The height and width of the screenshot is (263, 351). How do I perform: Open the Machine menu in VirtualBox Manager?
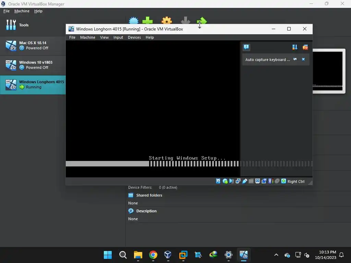pos(22,11)
